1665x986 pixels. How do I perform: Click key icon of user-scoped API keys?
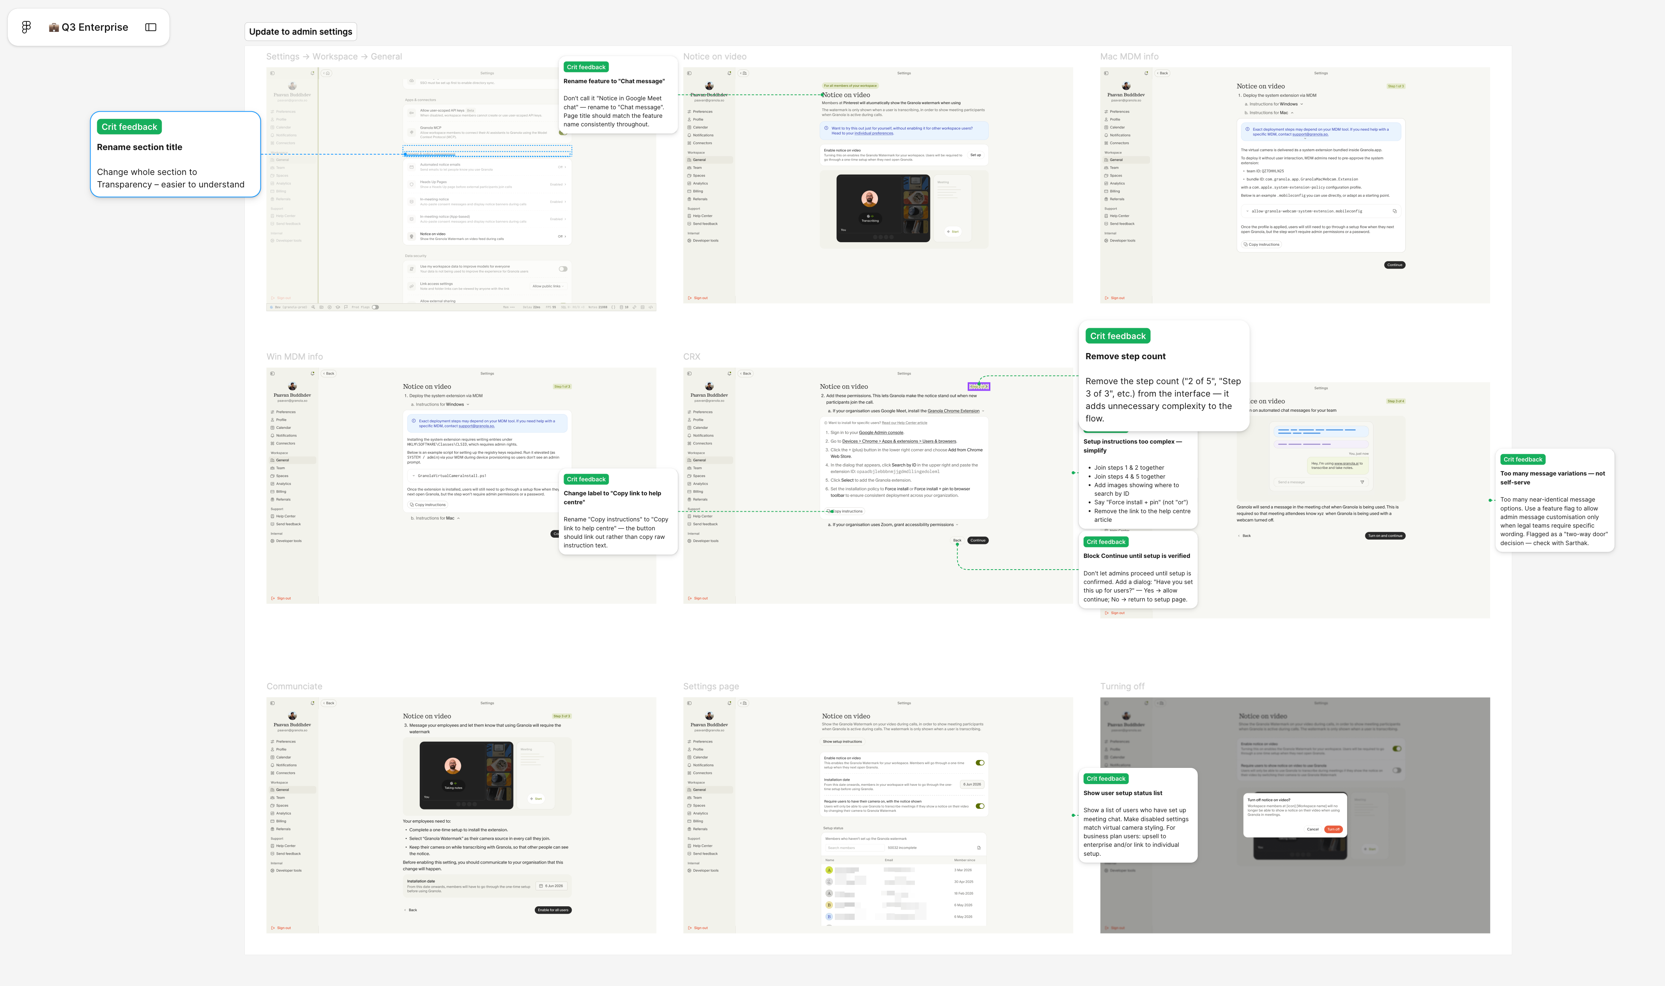(x=412, y=113)
